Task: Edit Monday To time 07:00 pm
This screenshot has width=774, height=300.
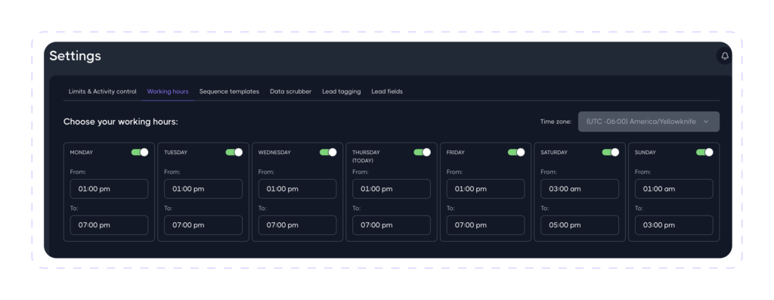Action: tap(109, 225)
